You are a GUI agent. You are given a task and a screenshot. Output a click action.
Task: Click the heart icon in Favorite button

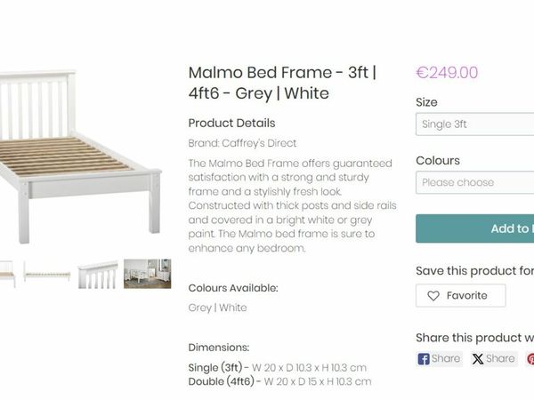coord(433,296)
